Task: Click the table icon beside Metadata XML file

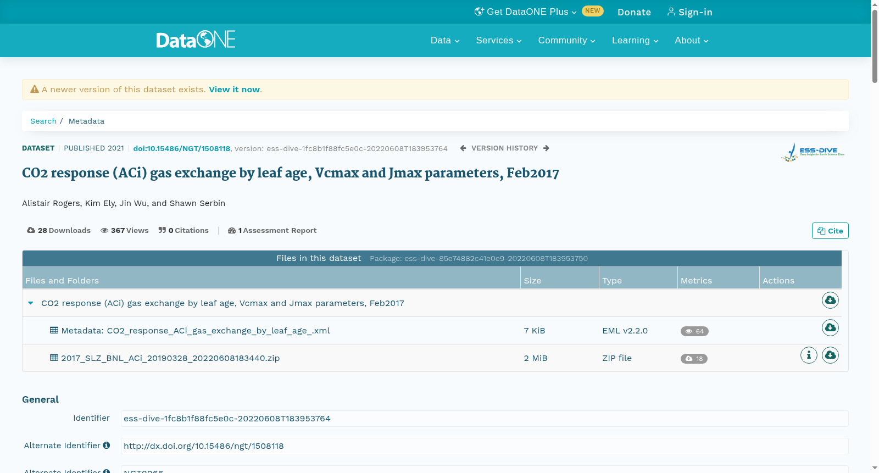Action: coord(54,330)
